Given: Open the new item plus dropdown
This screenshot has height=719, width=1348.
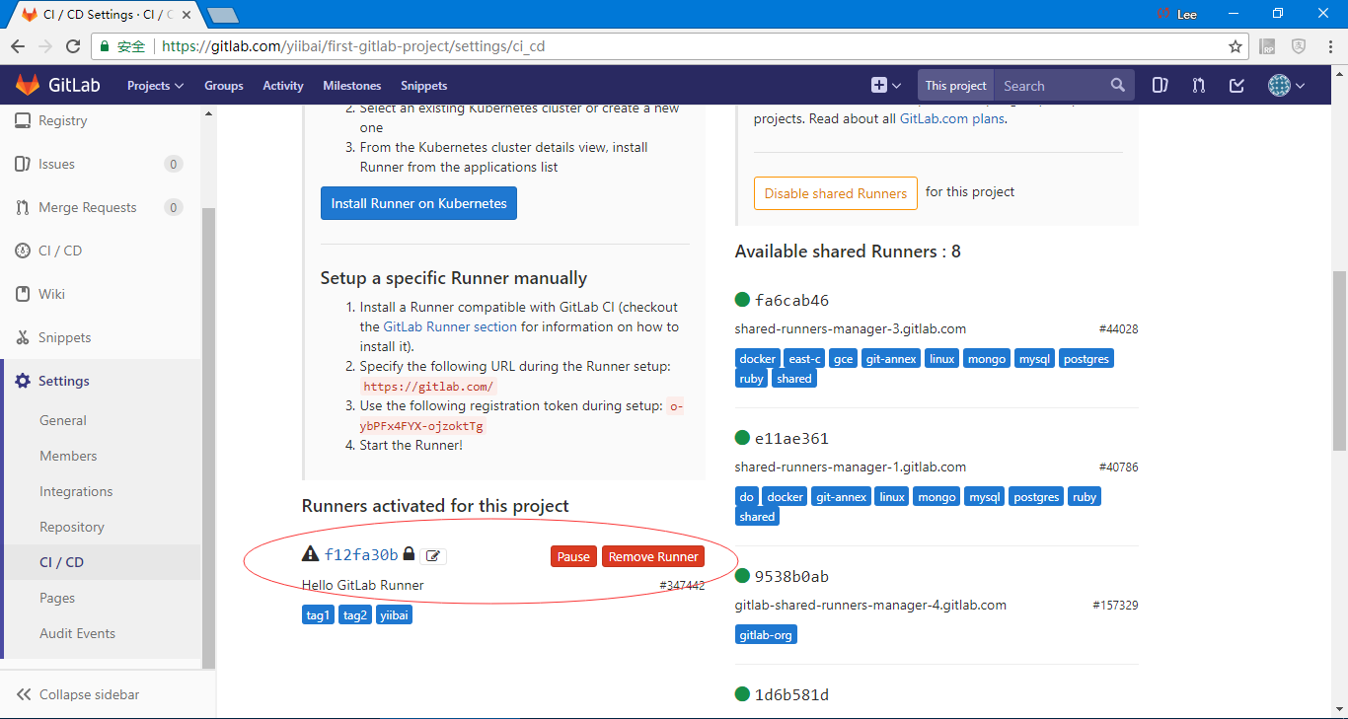Looking at the screenshot, I should tap(885, 86).
